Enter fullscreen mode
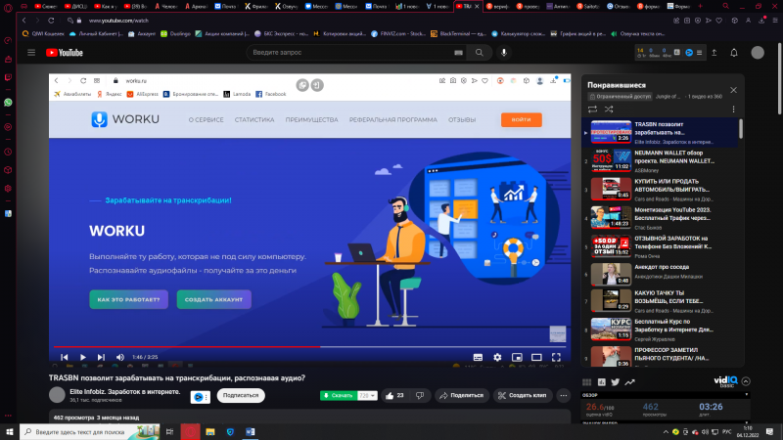The height and width of the screenshot is (440, 783). click(556, 357)
